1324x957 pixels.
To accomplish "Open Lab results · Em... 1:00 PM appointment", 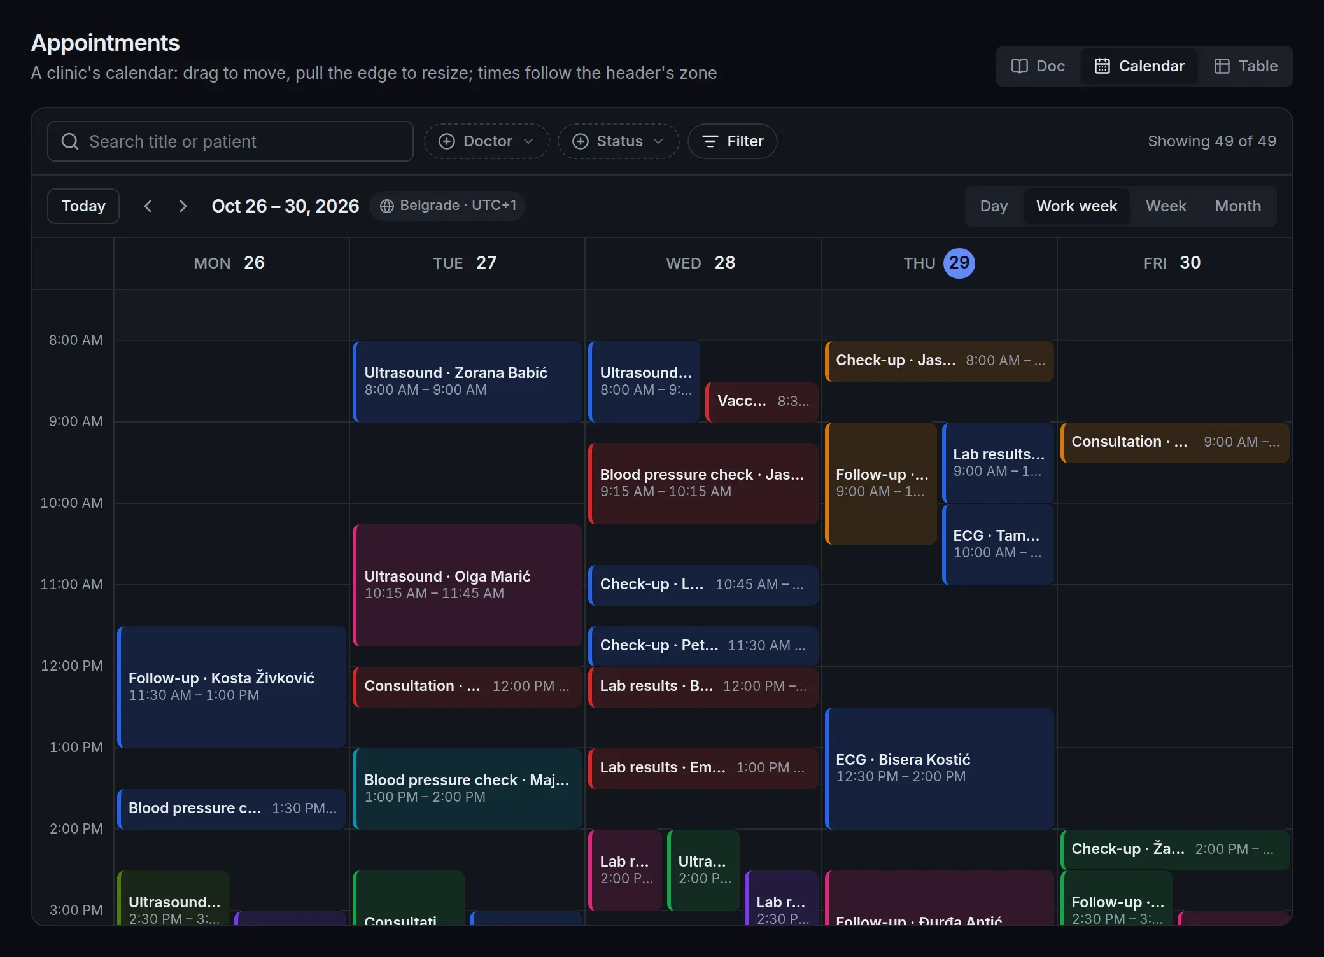I will pyautogui.click(x=703, y=768).
